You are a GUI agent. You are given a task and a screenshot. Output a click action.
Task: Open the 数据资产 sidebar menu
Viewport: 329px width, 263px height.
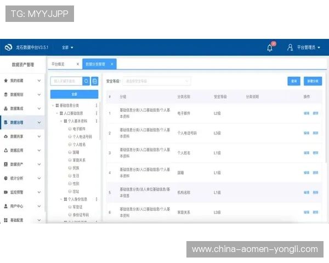point(22,164)
